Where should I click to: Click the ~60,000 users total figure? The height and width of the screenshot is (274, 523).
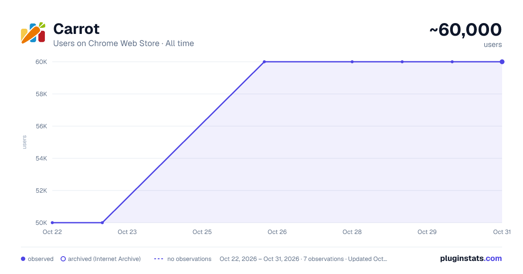[465, 30]
